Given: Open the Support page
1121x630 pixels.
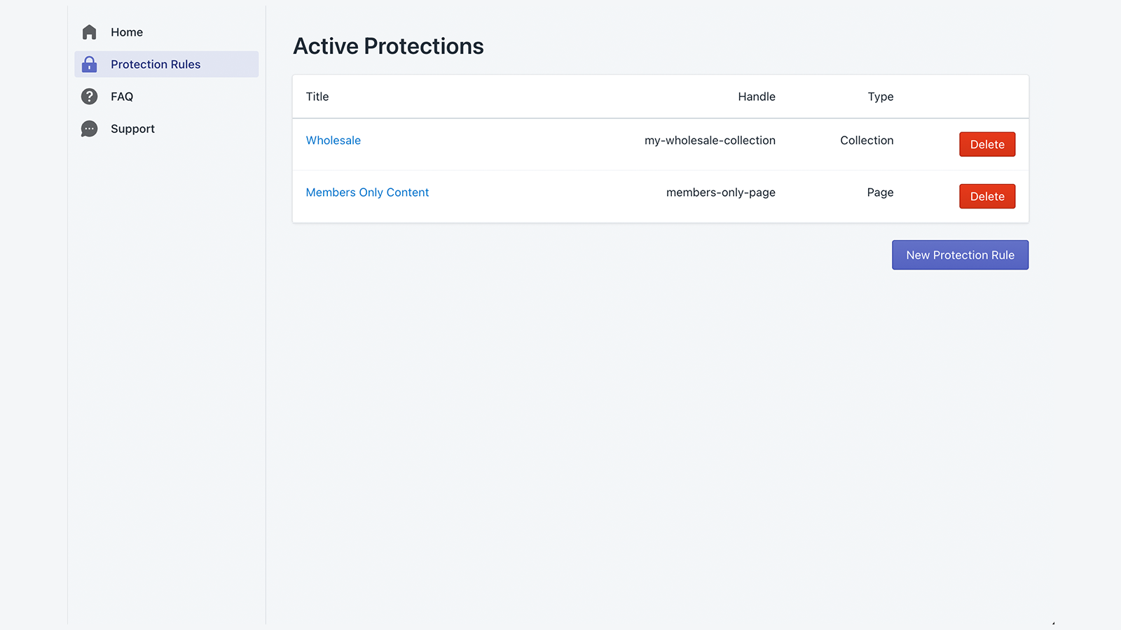Looking at the screenshot, I should pyautogui.click(x=132, y=128).
